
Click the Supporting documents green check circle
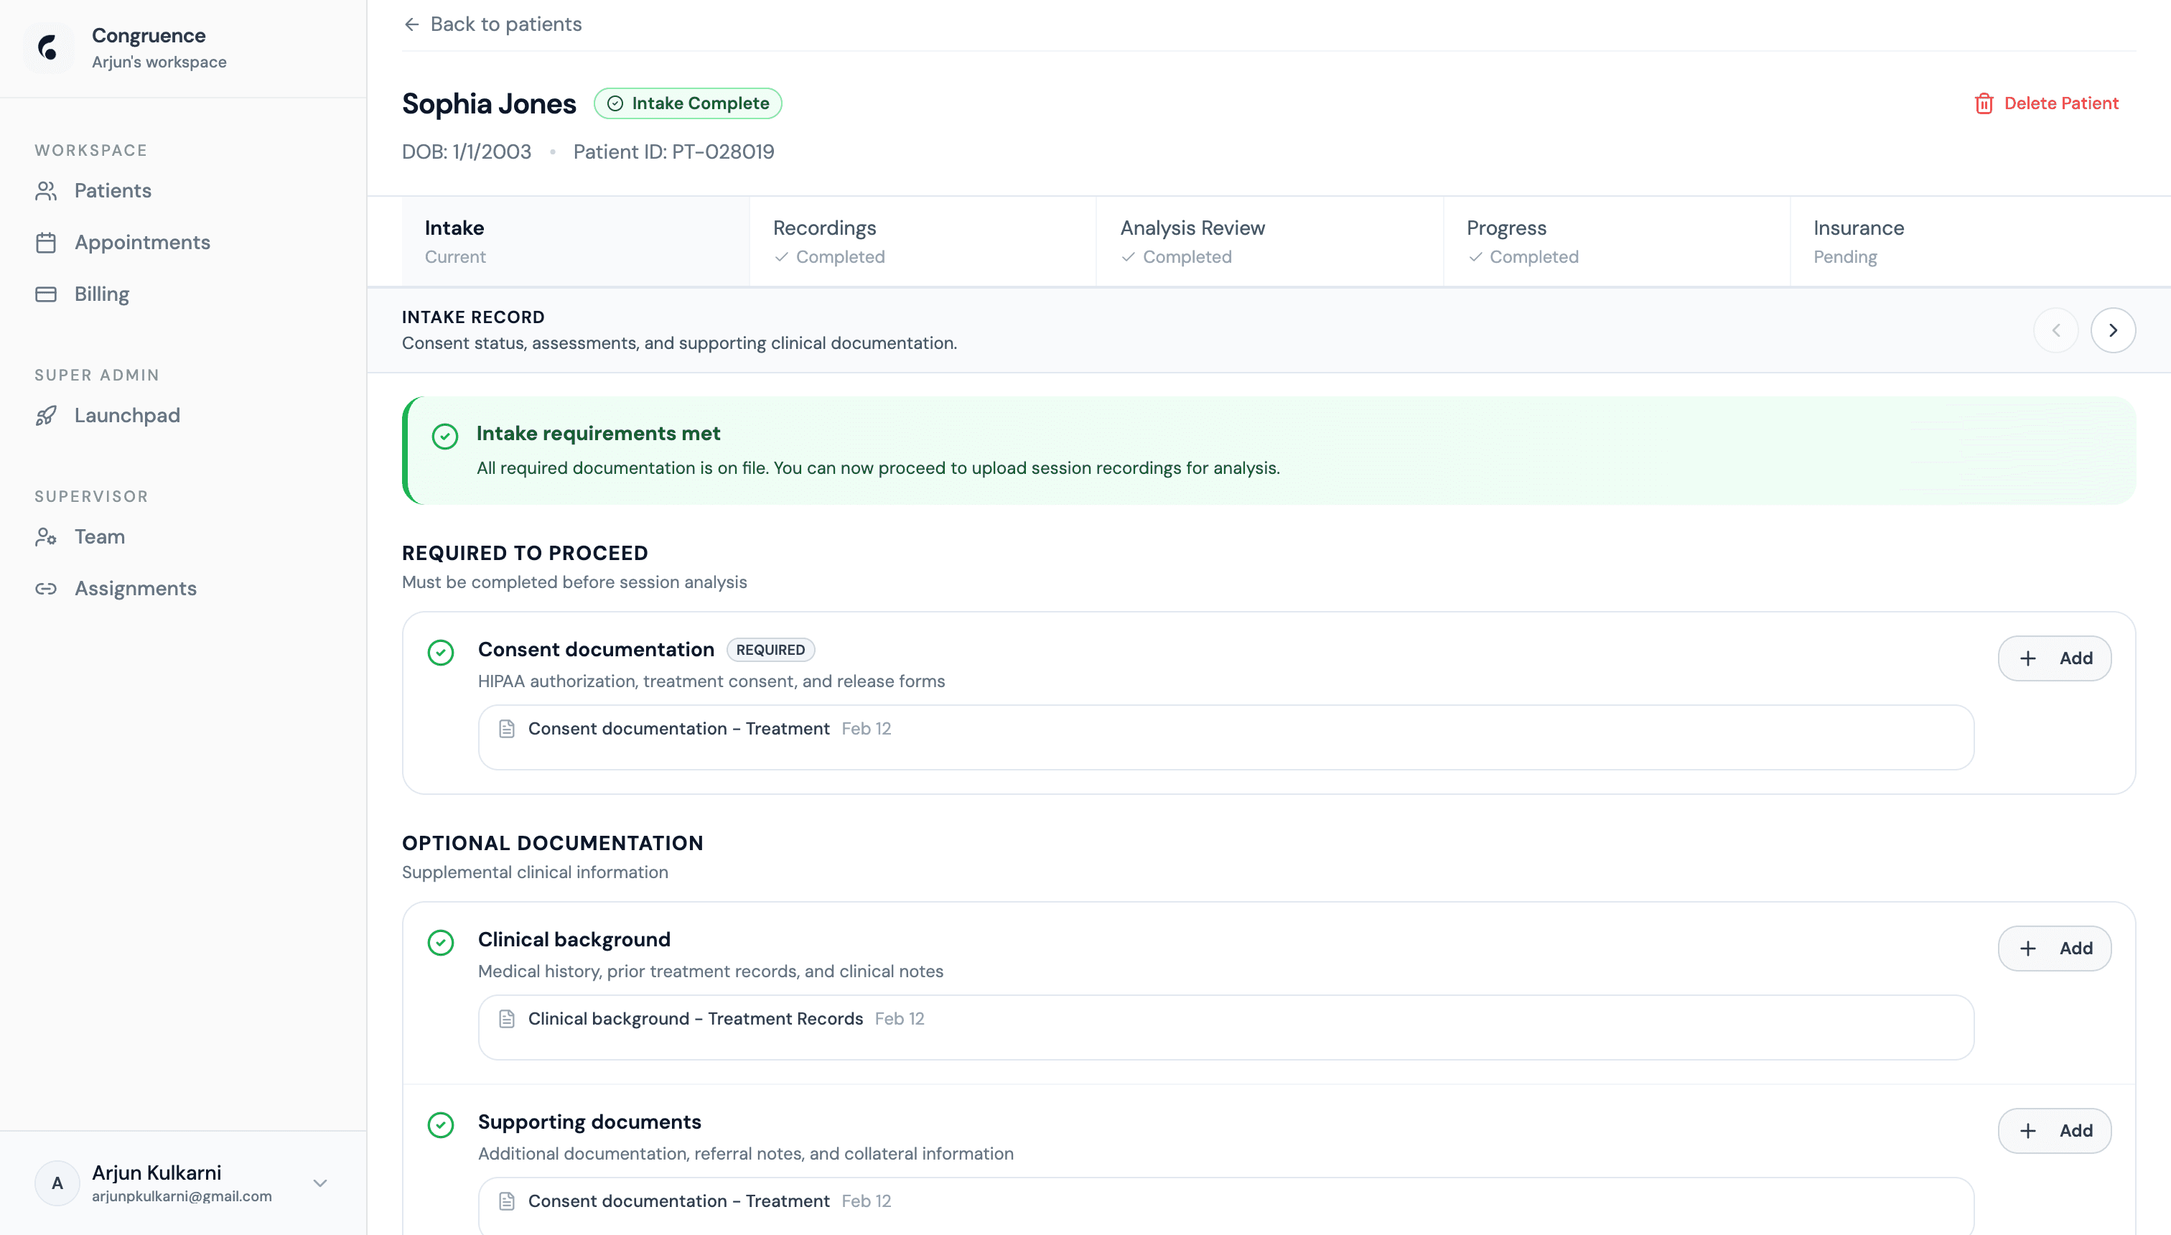coord(441,1124)
